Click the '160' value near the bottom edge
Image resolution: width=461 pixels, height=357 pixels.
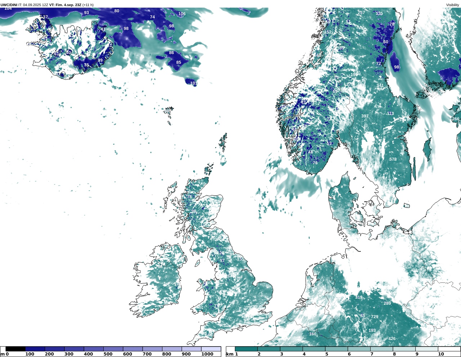313,334
